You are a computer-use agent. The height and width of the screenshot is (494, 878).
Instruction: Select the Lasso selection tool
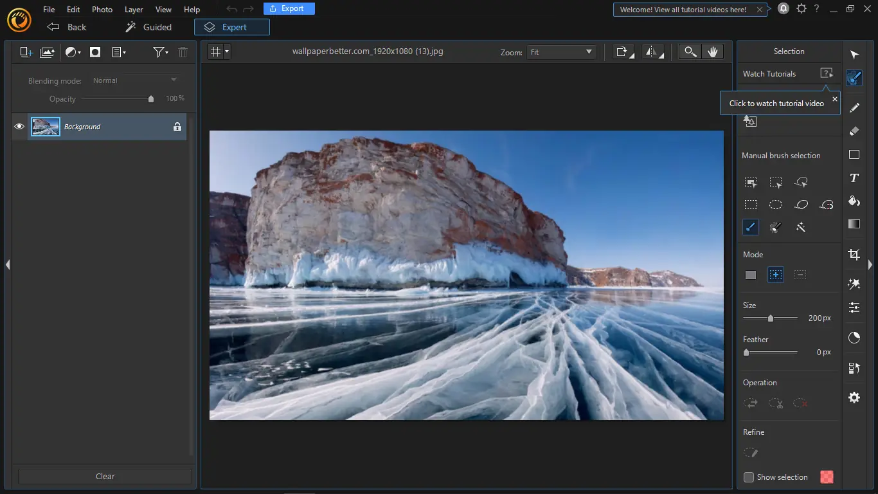tap(802, 205)
